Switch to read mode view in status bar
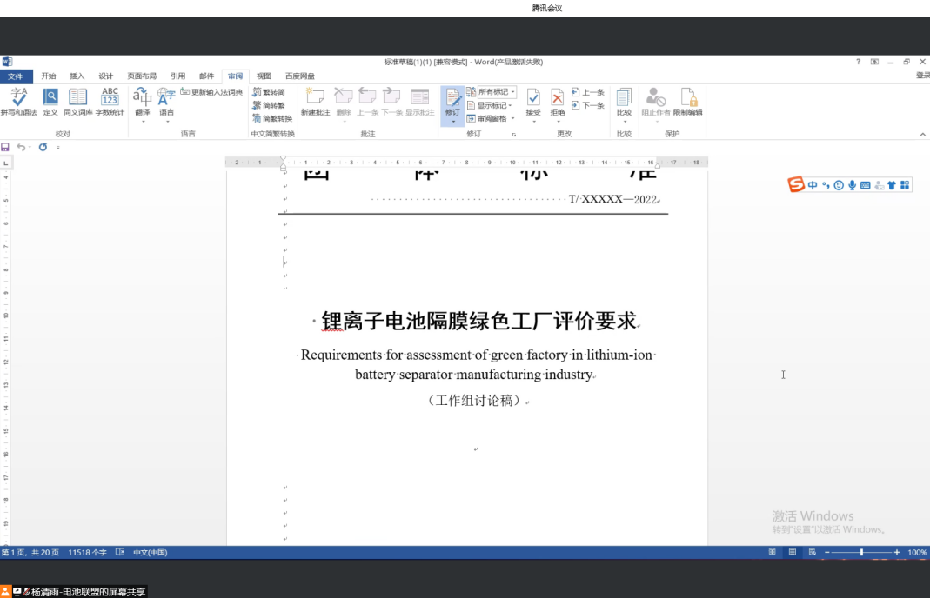The image size is (930, 598). pos(773,552)
